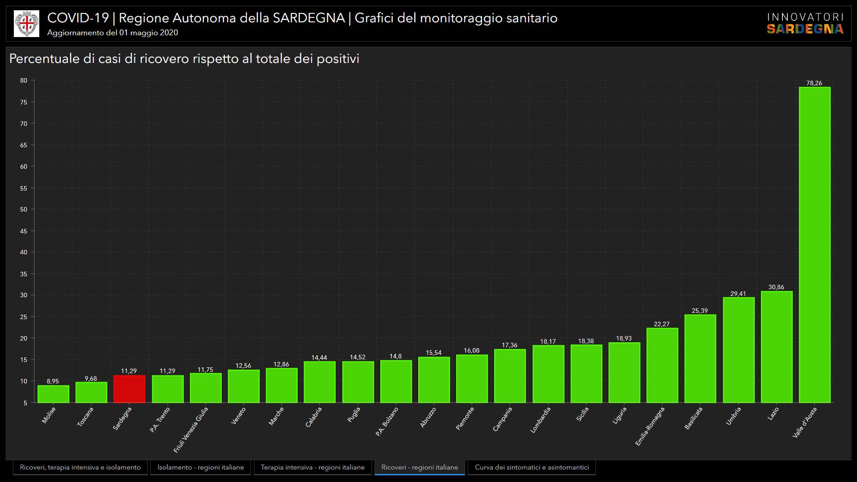This screenshot has width=857, height=482.
Task: Click the chart title about ricovero percentage
Action: [x=184, y=59]
